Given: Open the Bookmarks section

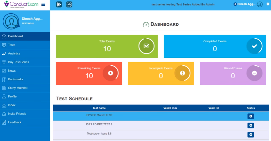Looking at the screenshot, I should tap(15, 79).
